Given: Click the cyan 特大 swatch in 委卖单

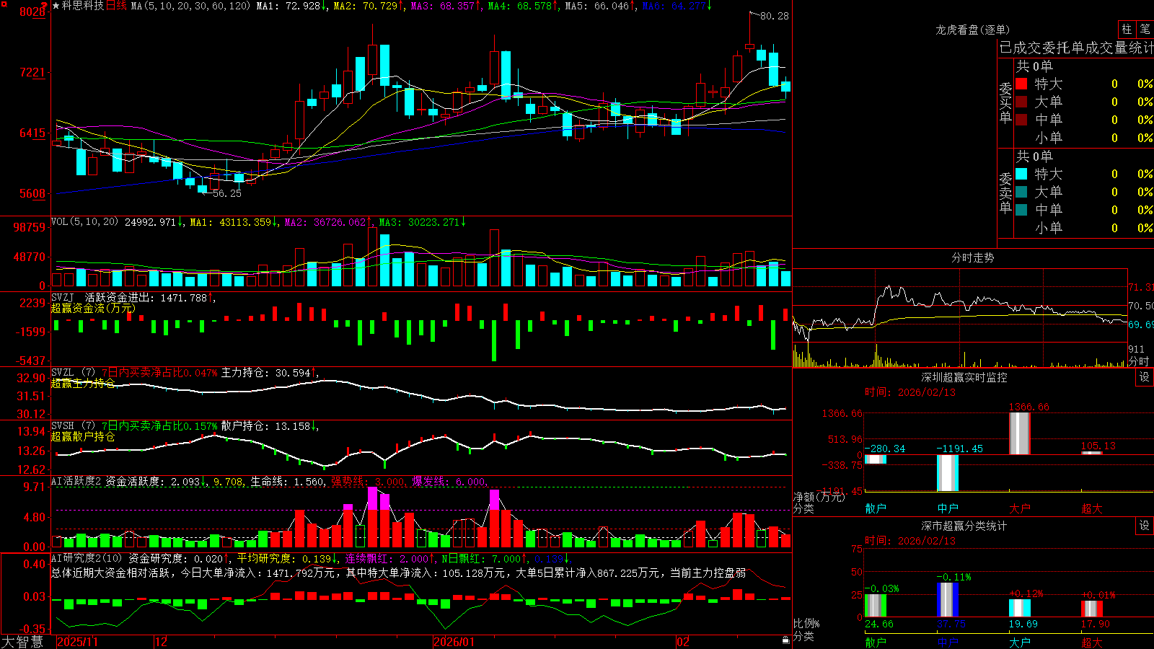Looking at the screenshot, I should 1021,174.
